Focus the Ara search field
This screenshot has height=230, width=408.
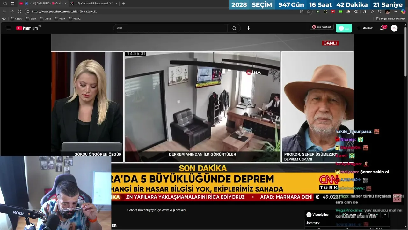(x=171, y=28)
